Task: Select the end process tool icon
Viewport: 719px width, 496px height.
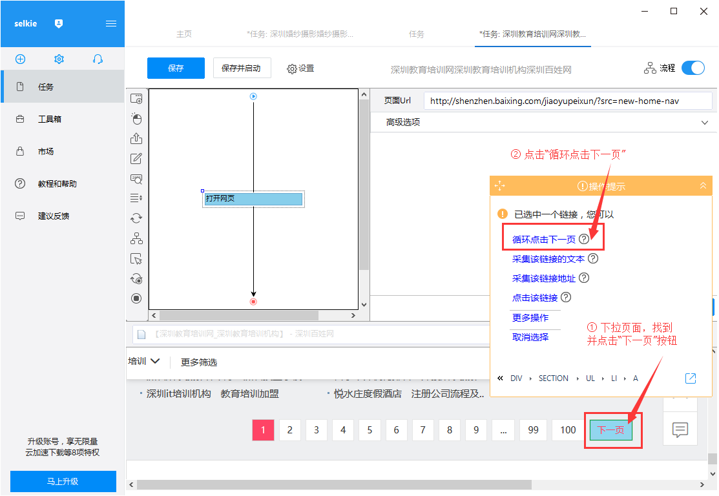Action: (136, 298)
